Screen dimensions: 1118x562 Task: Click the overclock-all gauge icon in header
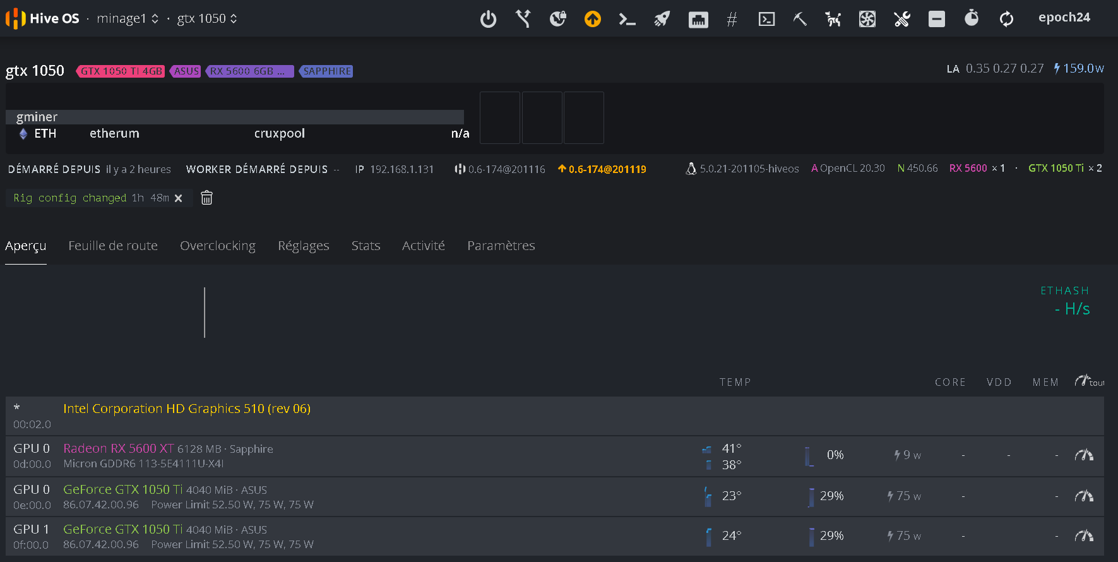1090,381
